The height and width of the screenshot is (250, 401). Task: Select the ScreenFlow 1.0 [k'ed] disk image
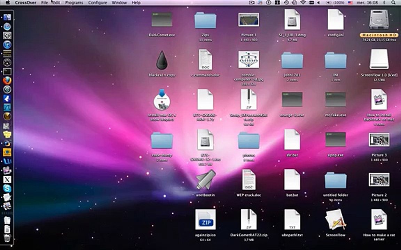click(x=379, y=59)
